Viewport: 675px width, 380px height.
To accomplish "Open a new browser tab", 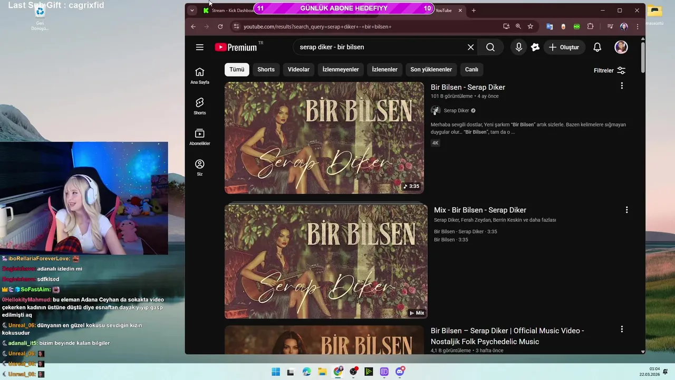I will tap(474, 11).
